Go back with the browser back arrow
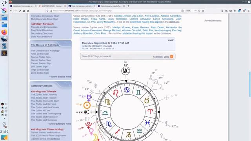The width and height of the screenshot is (251, 141). coord(11,11)
